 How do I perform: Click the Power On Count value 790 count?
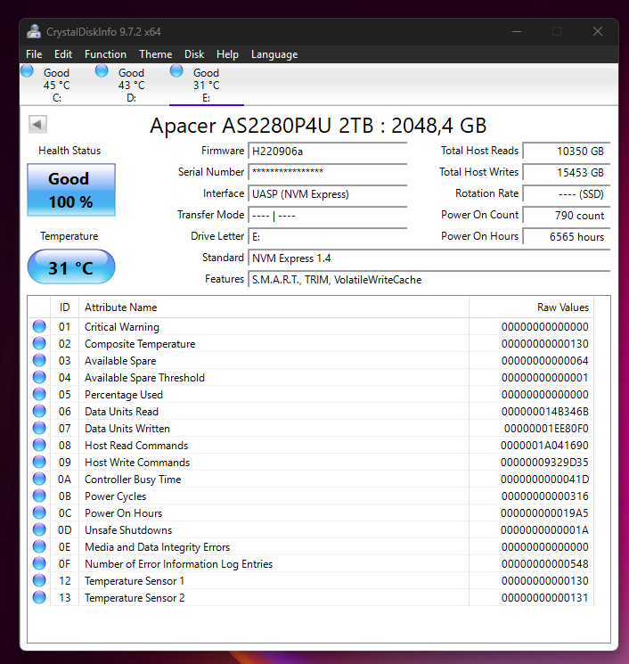click(x=567, y=215)
